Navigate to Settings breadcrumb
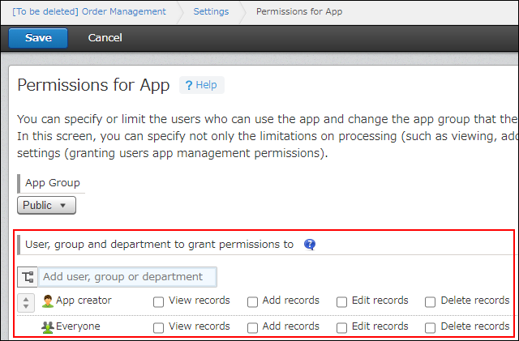This screenshot has height=341, width=519. coord(210,12)
